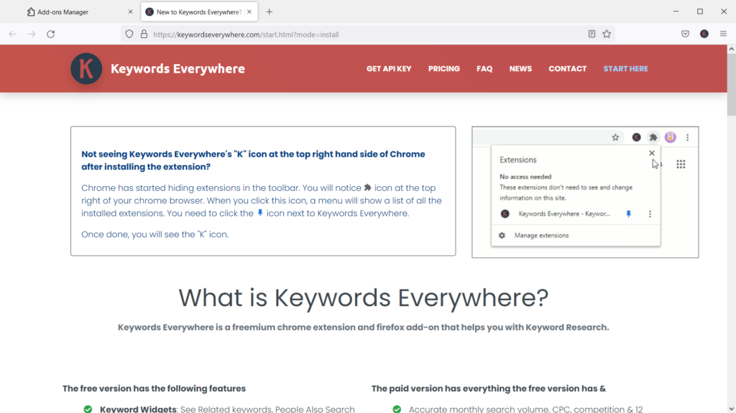Maximize the Firefox window

(700, 11)
